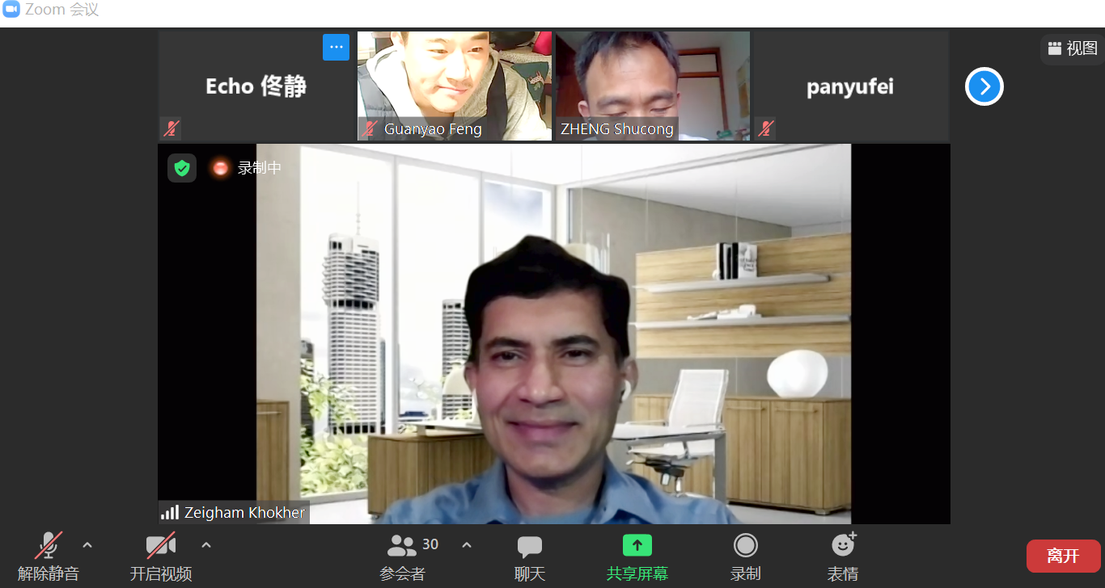Viewport: 1105px width, 588px height.
Task: Open the chat (聊天) panel
Action: click(530, 547)
